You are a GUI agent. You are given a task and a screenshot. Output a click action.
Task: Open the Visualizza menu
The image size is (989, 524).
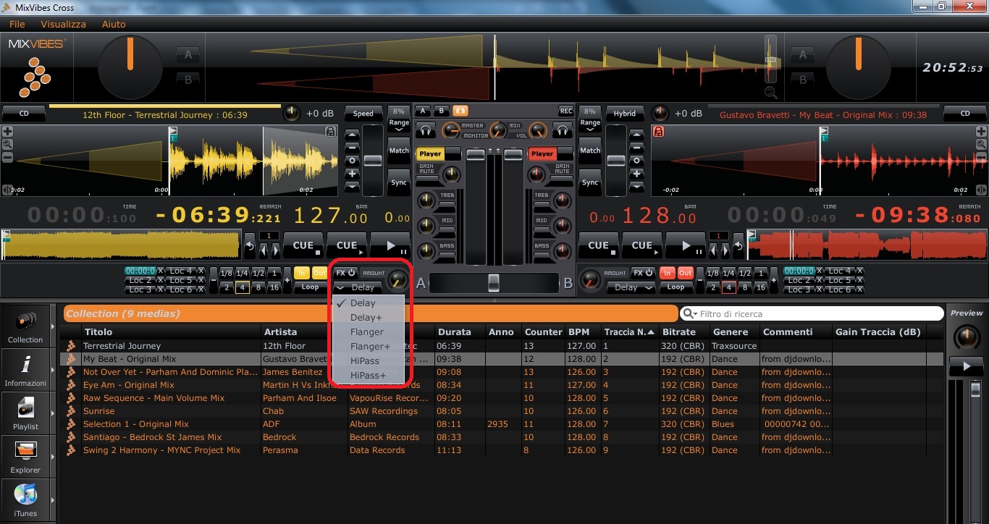coord(63,24)
